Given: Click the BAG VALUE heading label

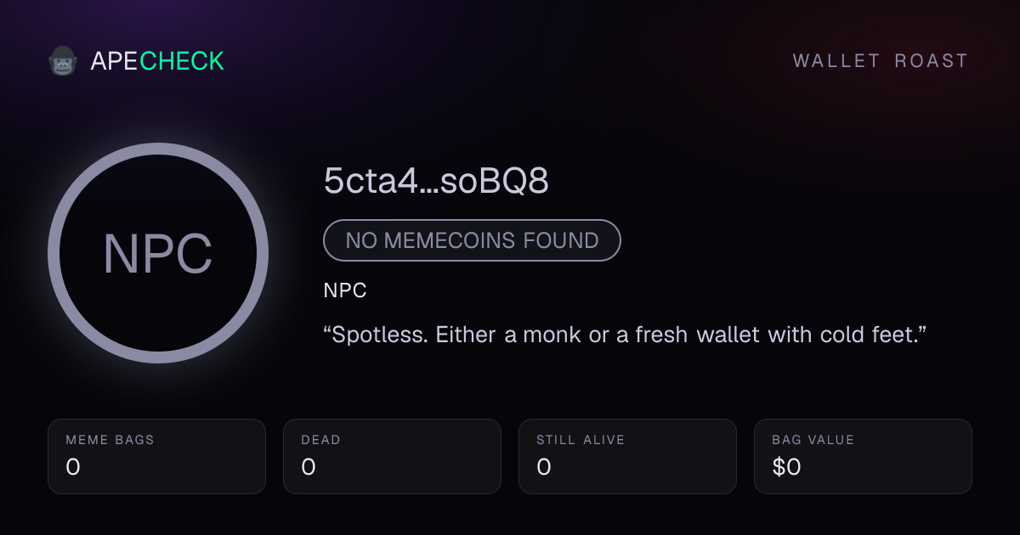Looking at the screenshot, I should coord(813,440).
